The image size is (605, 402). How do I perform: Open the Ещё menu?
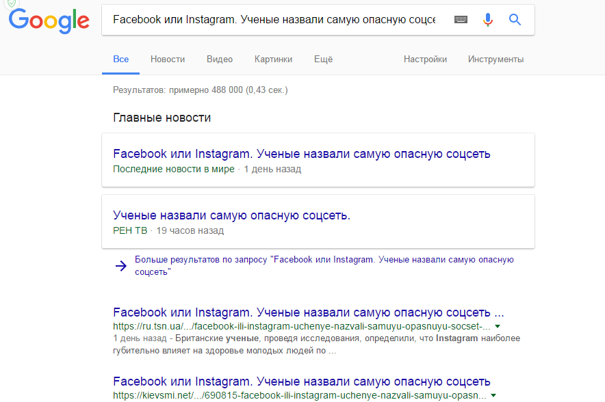323,59
